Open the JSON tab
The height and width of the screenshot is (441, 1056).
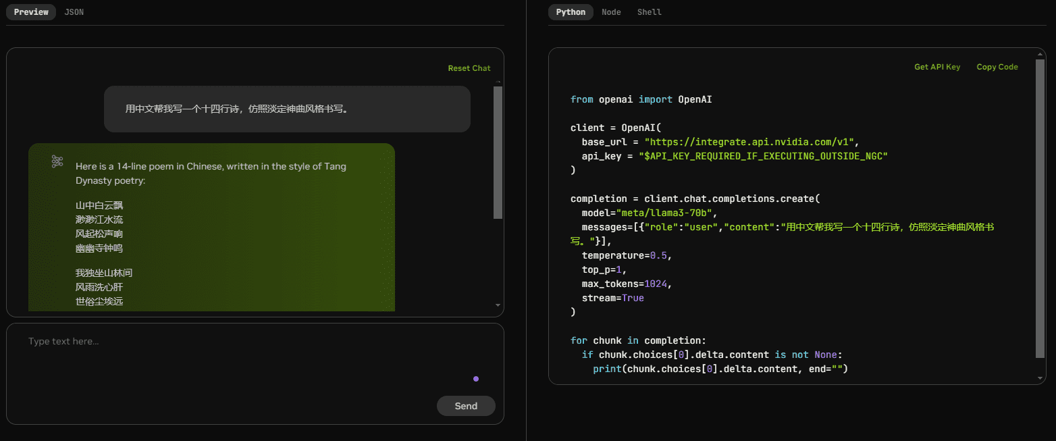[74, 12]
